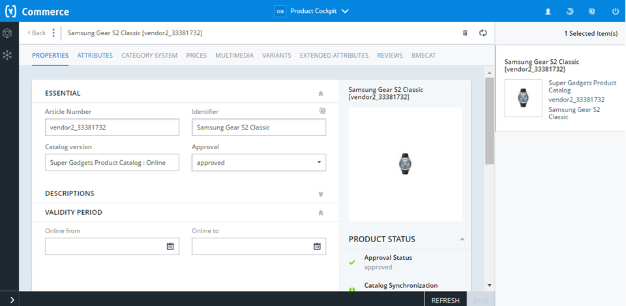
Task: Click 'Approval Status' label in Product Status
Action: click(388, 258)
